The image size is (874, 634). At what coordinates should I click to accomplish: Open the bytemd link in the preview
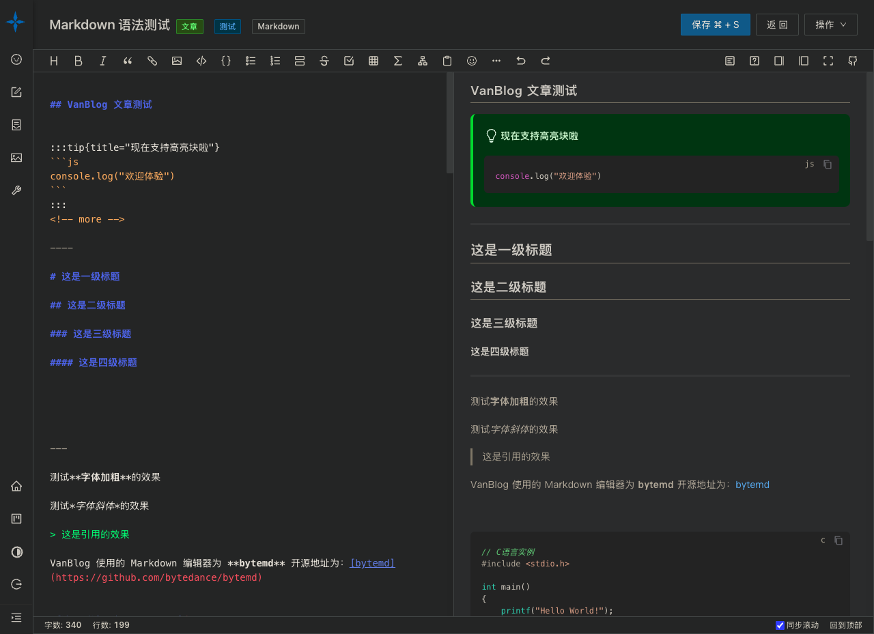pyautogui.click(x=752, y=485)
